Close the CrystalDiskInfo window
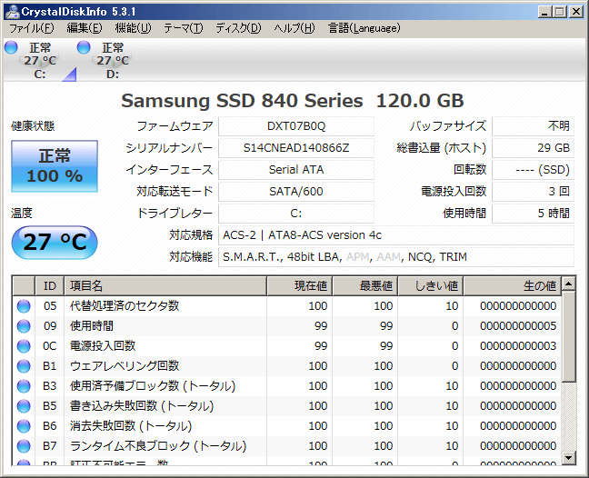Image resolution: width=589 pixels, height=478 pixels. (576, 12)
